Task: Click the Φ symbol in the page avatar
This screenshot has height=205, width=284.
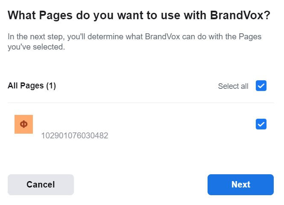Action: (24, 124)
